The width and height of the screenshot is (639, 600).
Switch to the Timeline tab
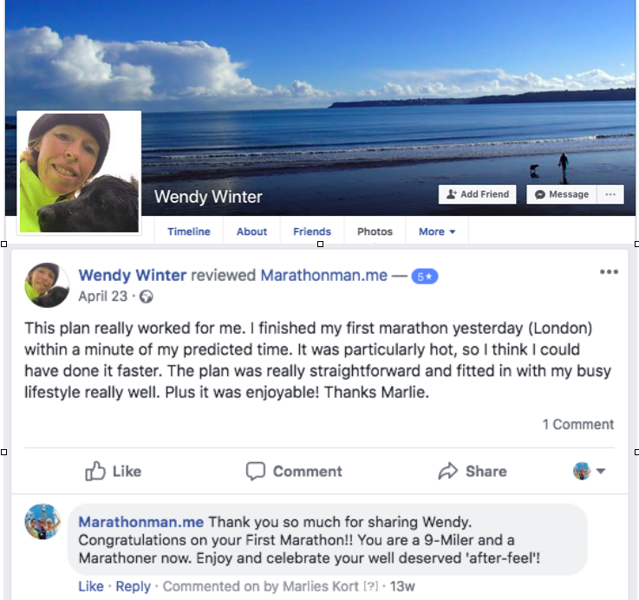[189, 232]
